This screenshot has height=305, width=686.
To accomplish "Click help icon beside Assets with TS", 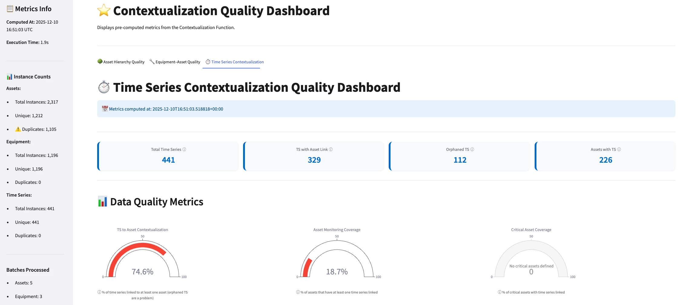I will (619, 149).
